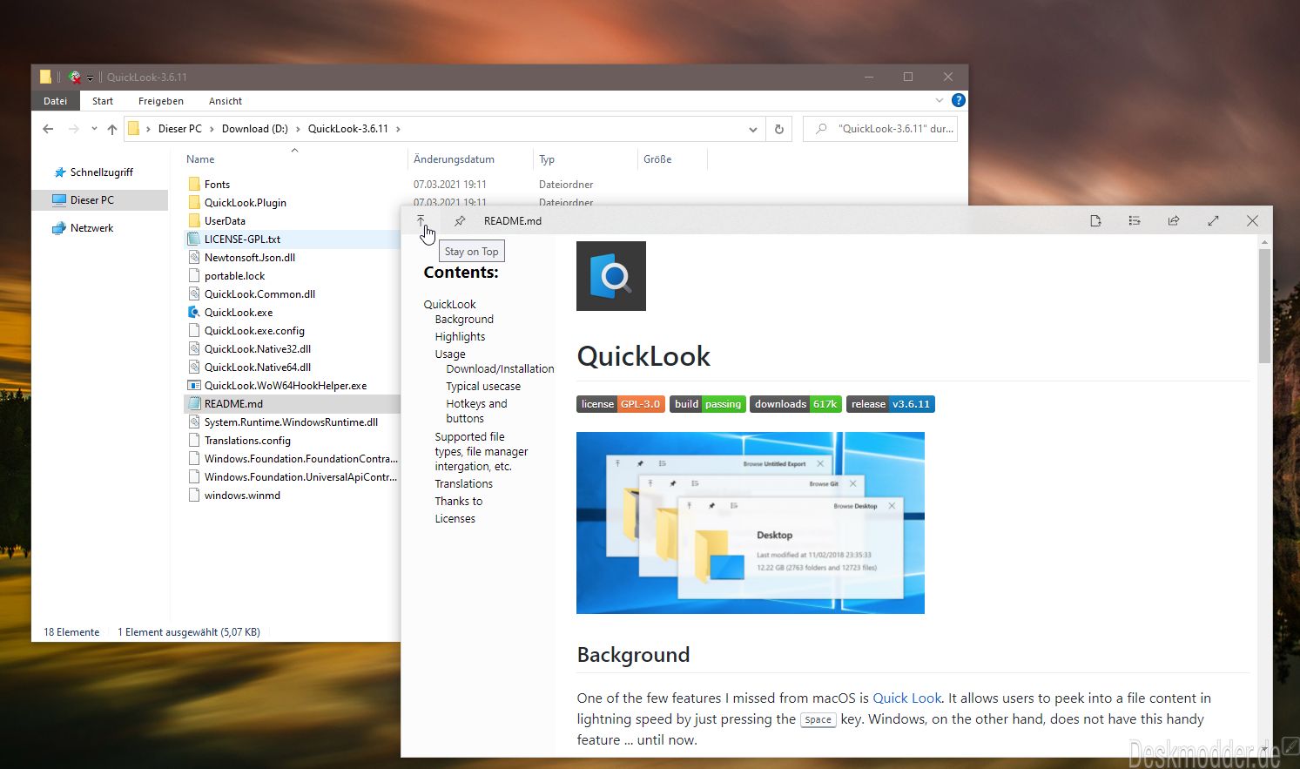The height and width of the screenshot is (769, 1300).
Task: Select QuickLook.exe application file
Action: coord(238,313)
